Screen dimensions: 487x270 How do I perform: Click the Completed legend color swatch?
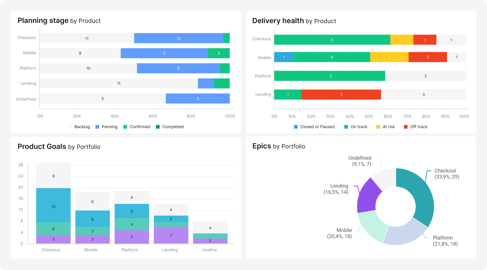[x=158, y=127]
